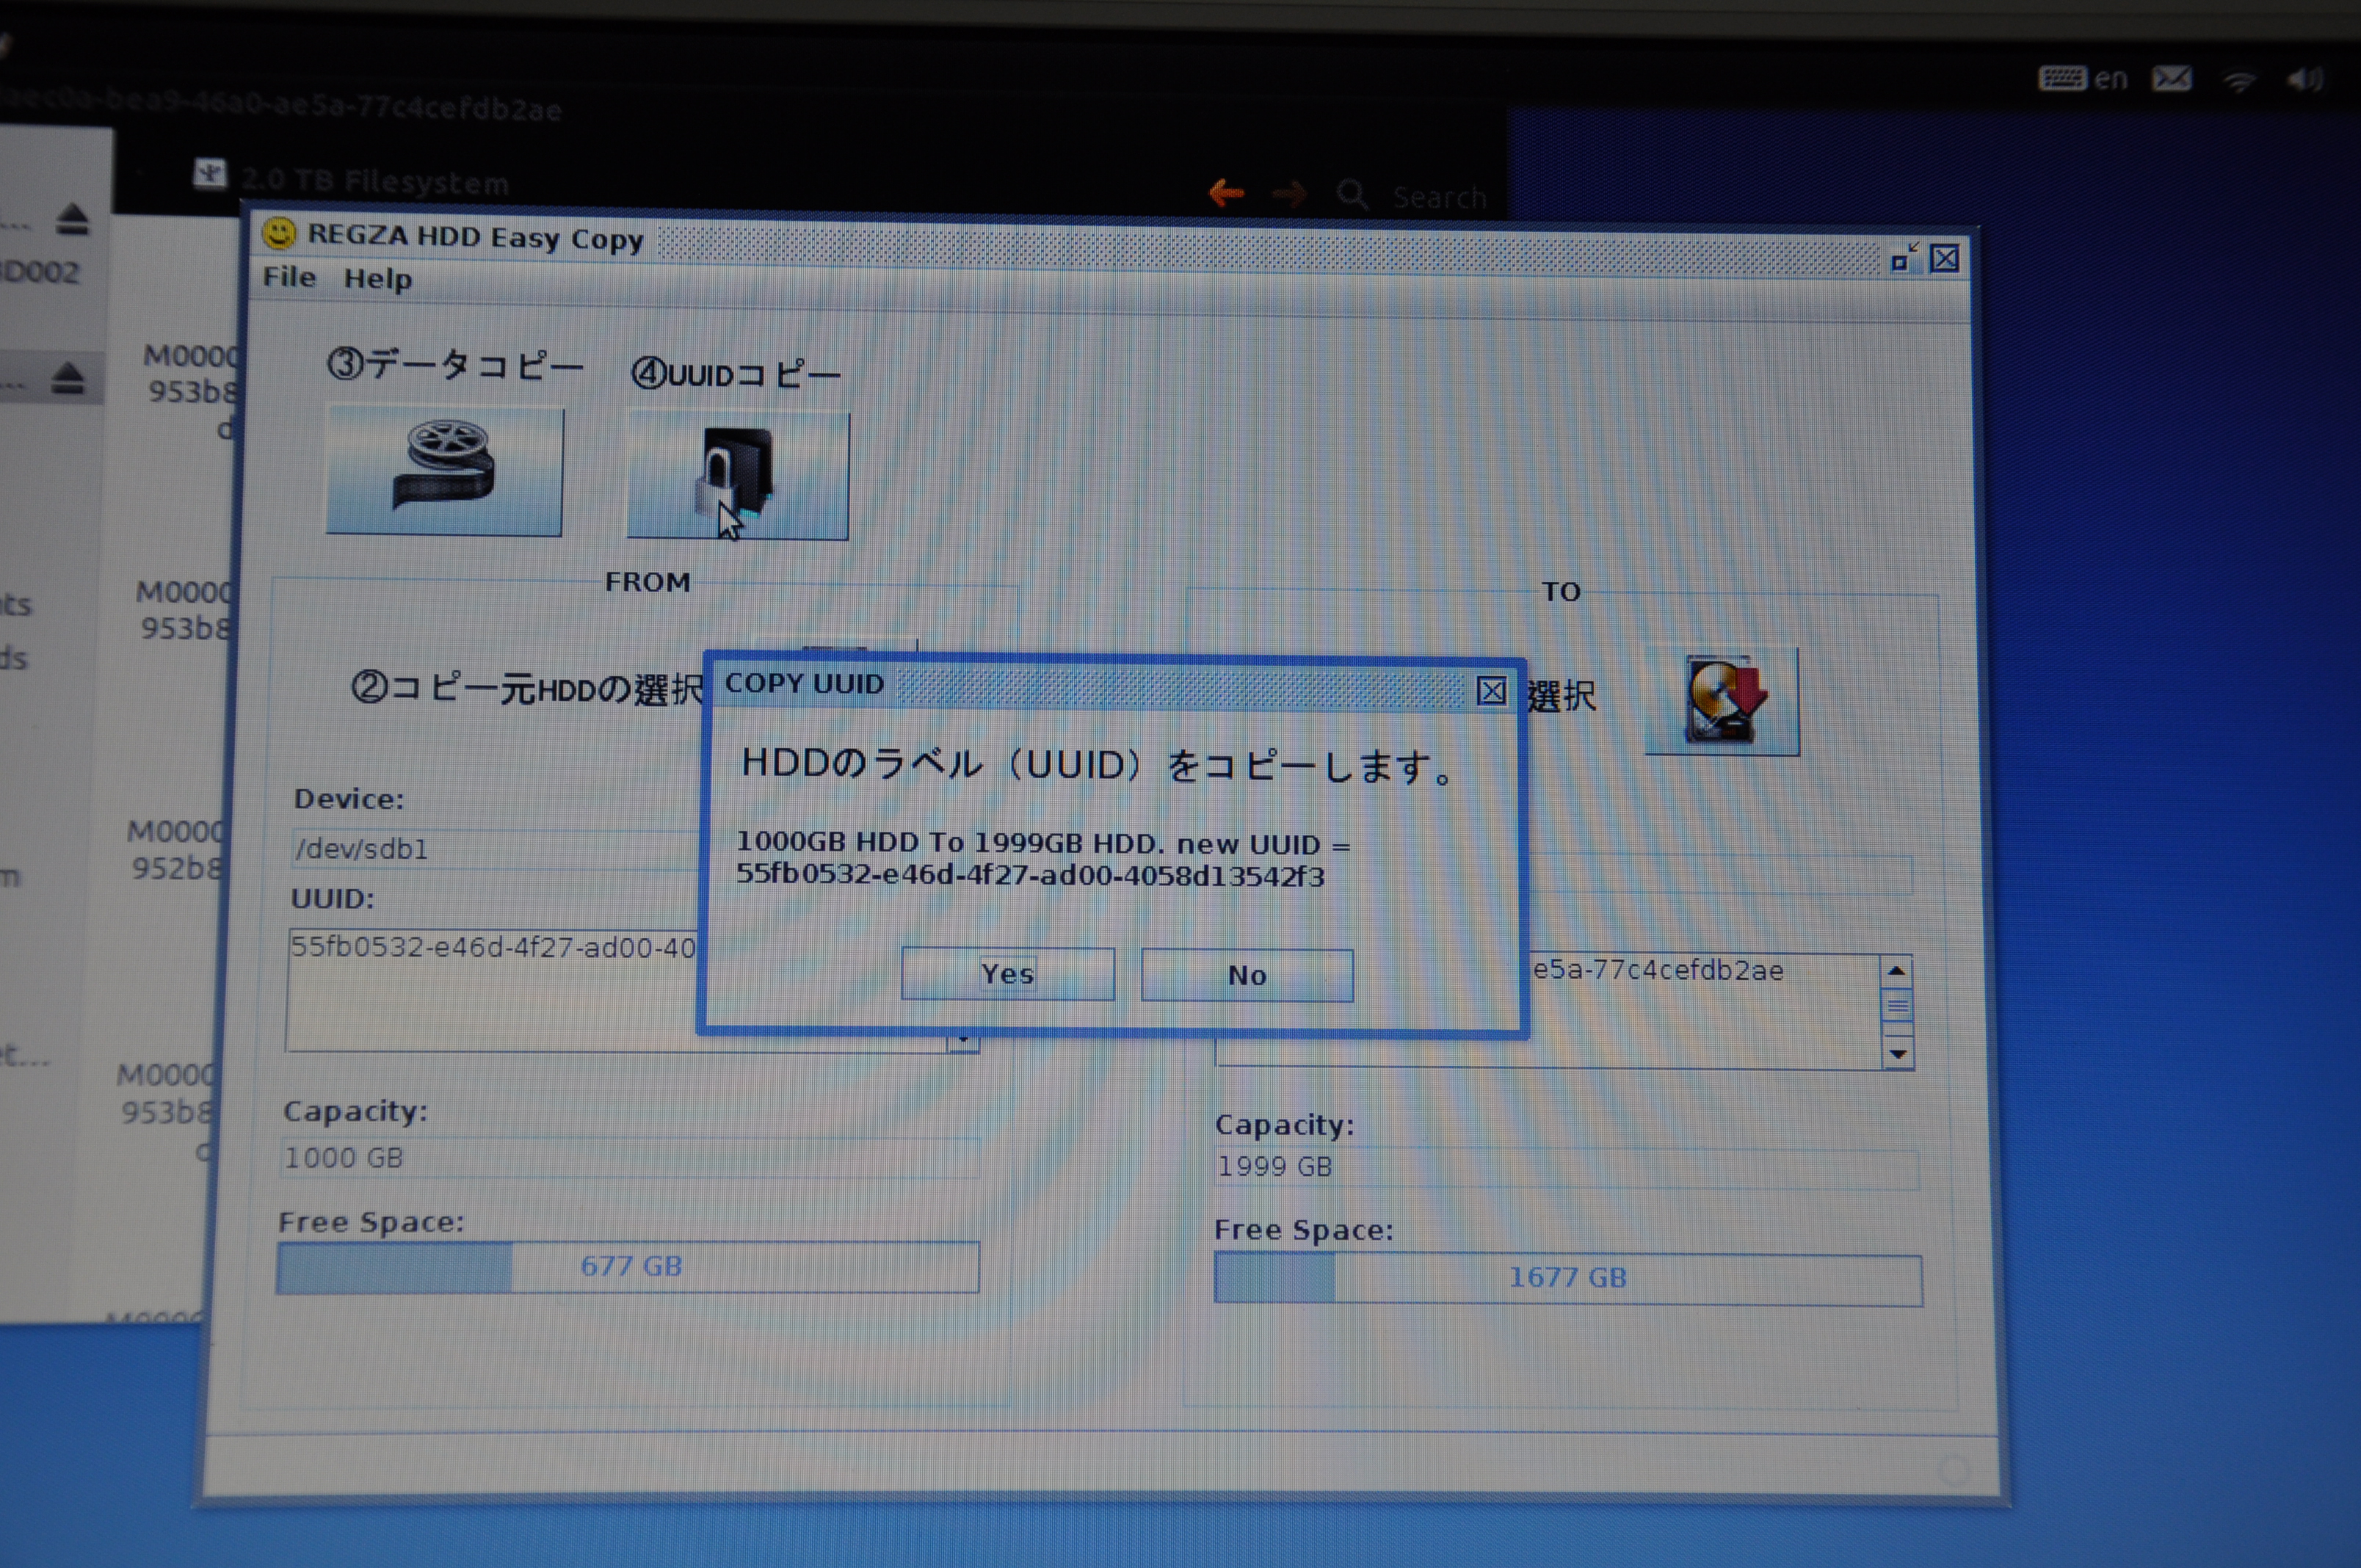This screenshot has height=1568, width=2361.
Task: Decline UUID copy with No button
Action: click(1247, 975)
